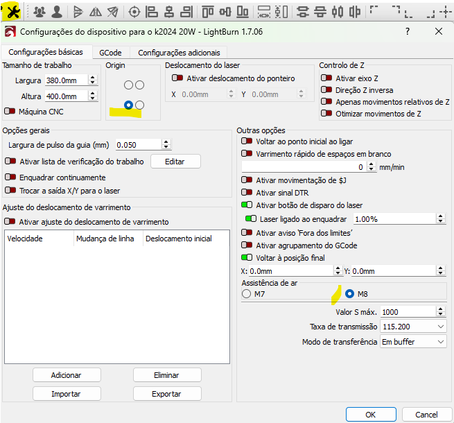Open the Modo de transferência dropdown
This screenshot has height=423, width=454.
point(412,342)
